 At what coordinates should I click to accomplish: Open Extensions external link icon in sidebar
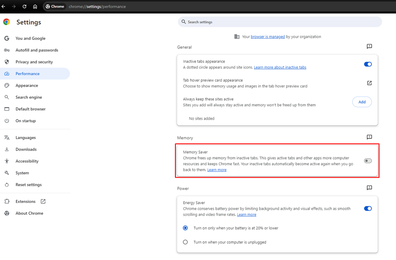pos(43,201)
